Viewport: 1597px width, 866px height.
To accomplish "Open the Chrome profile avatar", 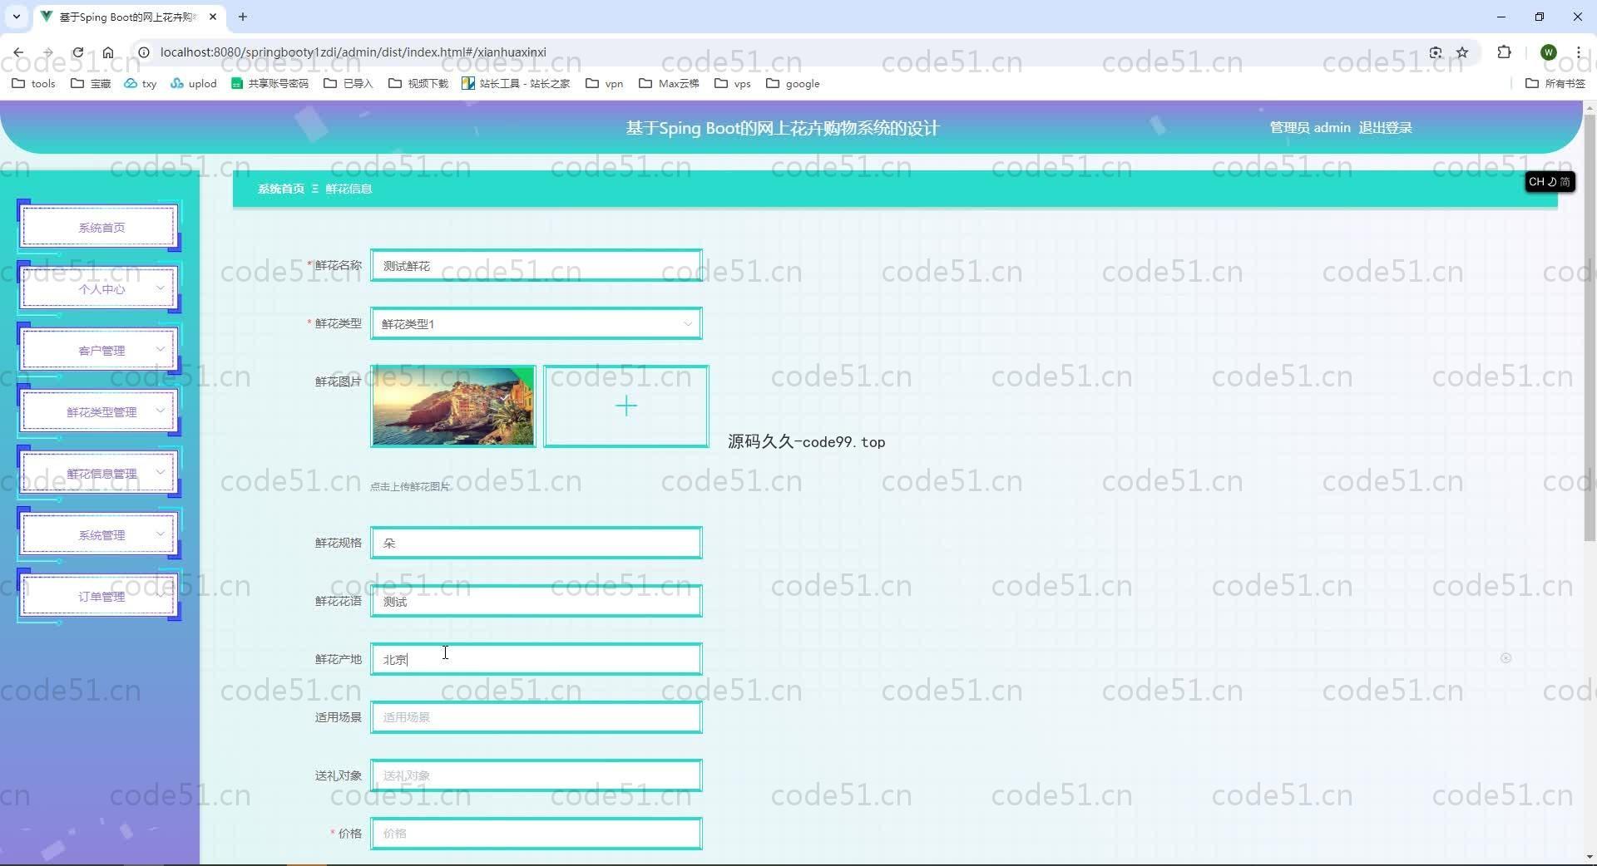I will 1548,52.
